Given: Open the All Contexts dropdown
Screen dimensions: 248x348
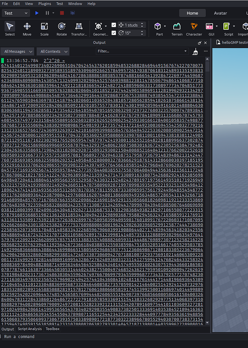Looking at the screenshot, I should (x=53, y=52).
